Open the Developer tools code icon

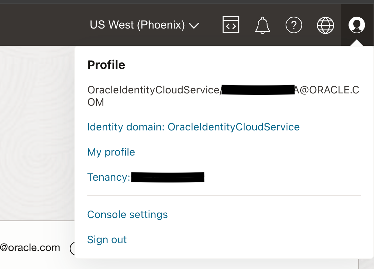[231, 25]
